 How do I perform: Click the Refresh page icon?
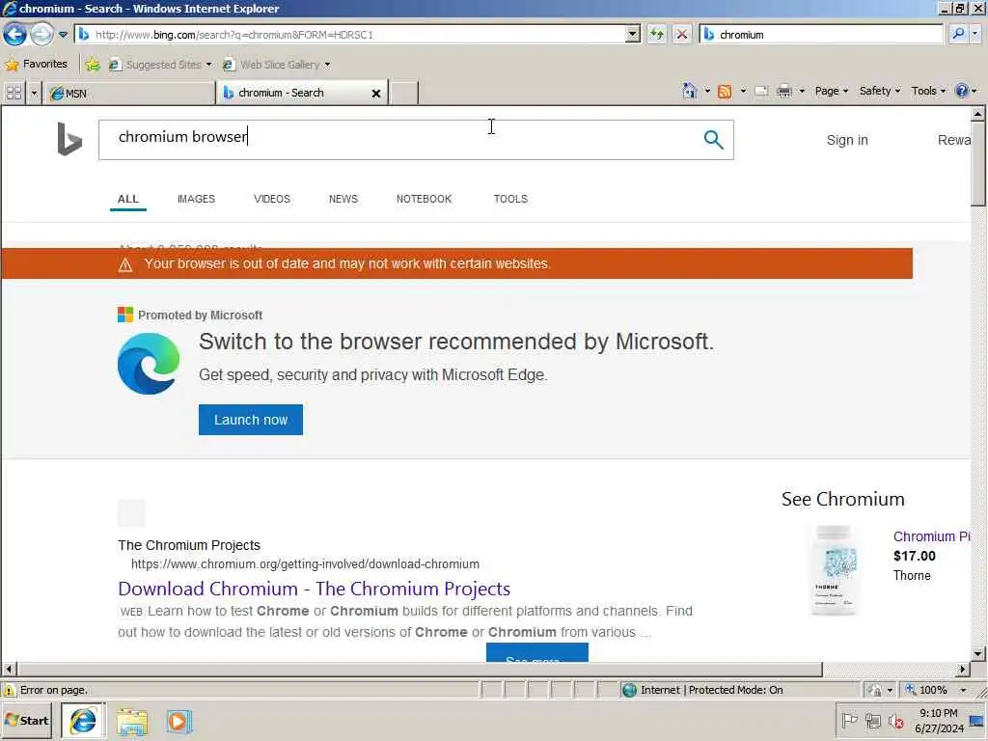[656, 35]
